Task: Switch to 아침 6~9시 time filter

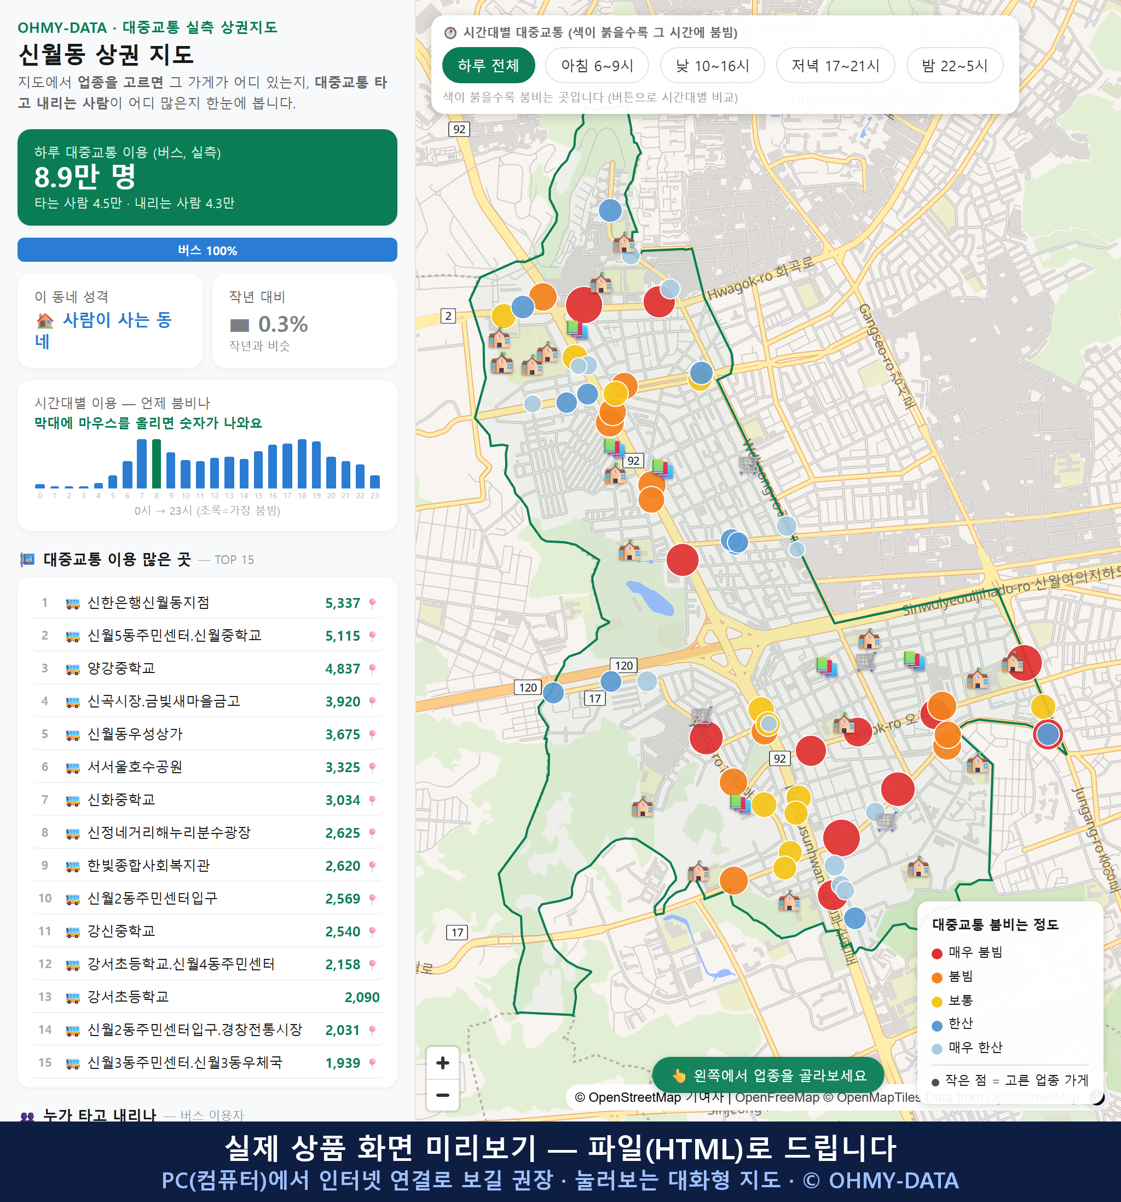Action: 597,65
